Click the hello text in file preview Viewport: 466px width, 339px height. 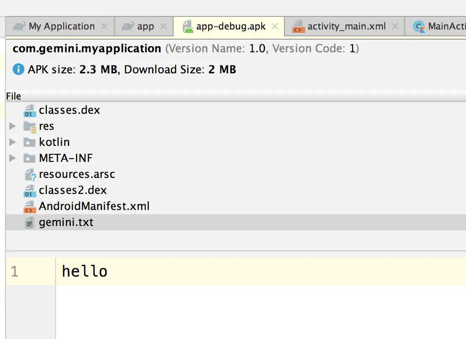click(84, 271)
